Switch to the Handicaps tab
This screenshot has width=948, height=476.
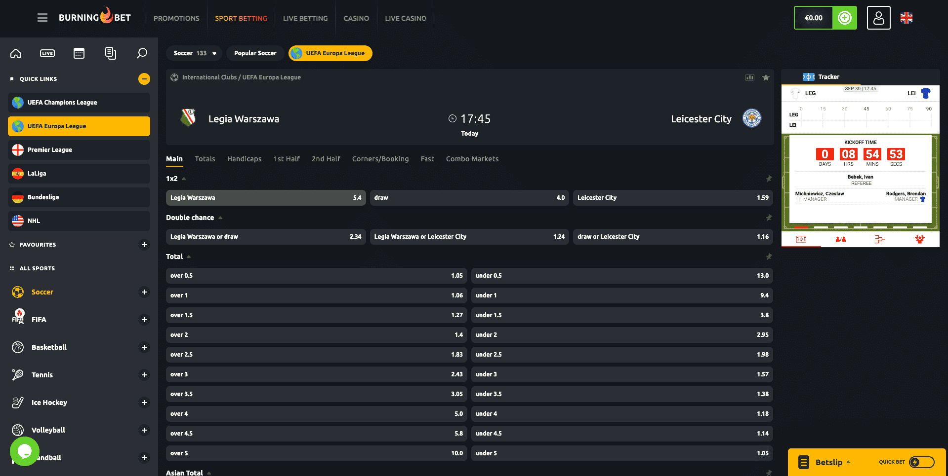point(244,159)
